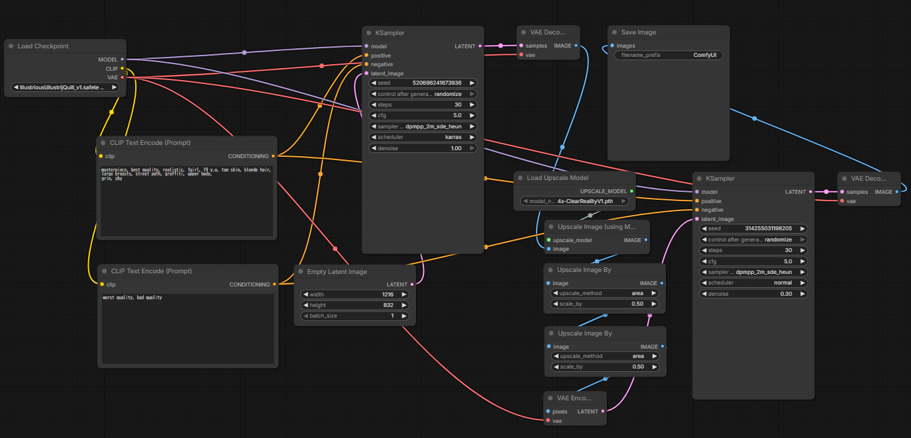Decrease height value using the left arrow
This screenshot has height=438, width=911.
305,305
